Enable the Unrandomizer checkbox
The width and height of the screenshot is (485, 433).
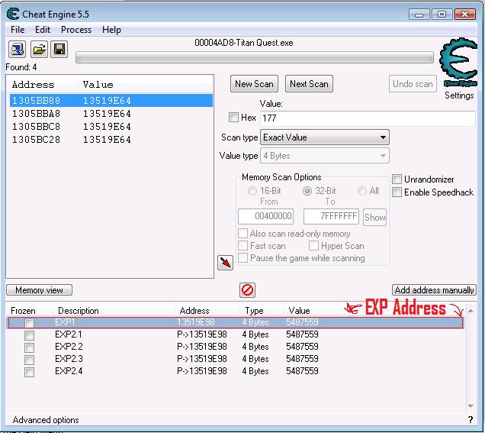click(x=397, y=179)
